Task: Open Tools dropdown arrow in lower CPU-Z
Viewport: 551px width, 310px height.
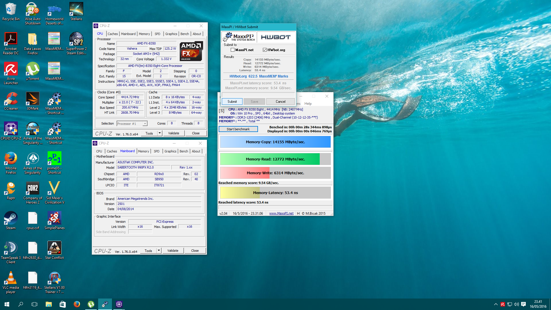Action: [159, 251]
